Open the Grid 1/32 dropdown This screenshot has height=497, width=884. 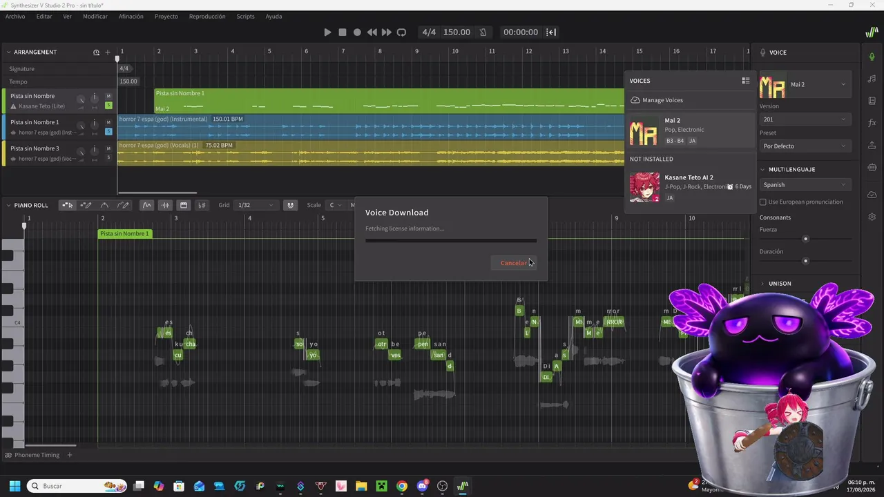point(255,205)
